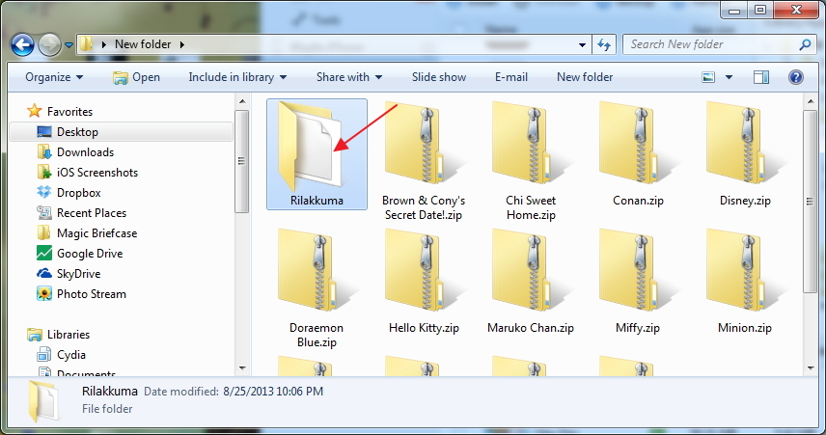
Task: Create a New folder from toolbar
Action: 585,77
